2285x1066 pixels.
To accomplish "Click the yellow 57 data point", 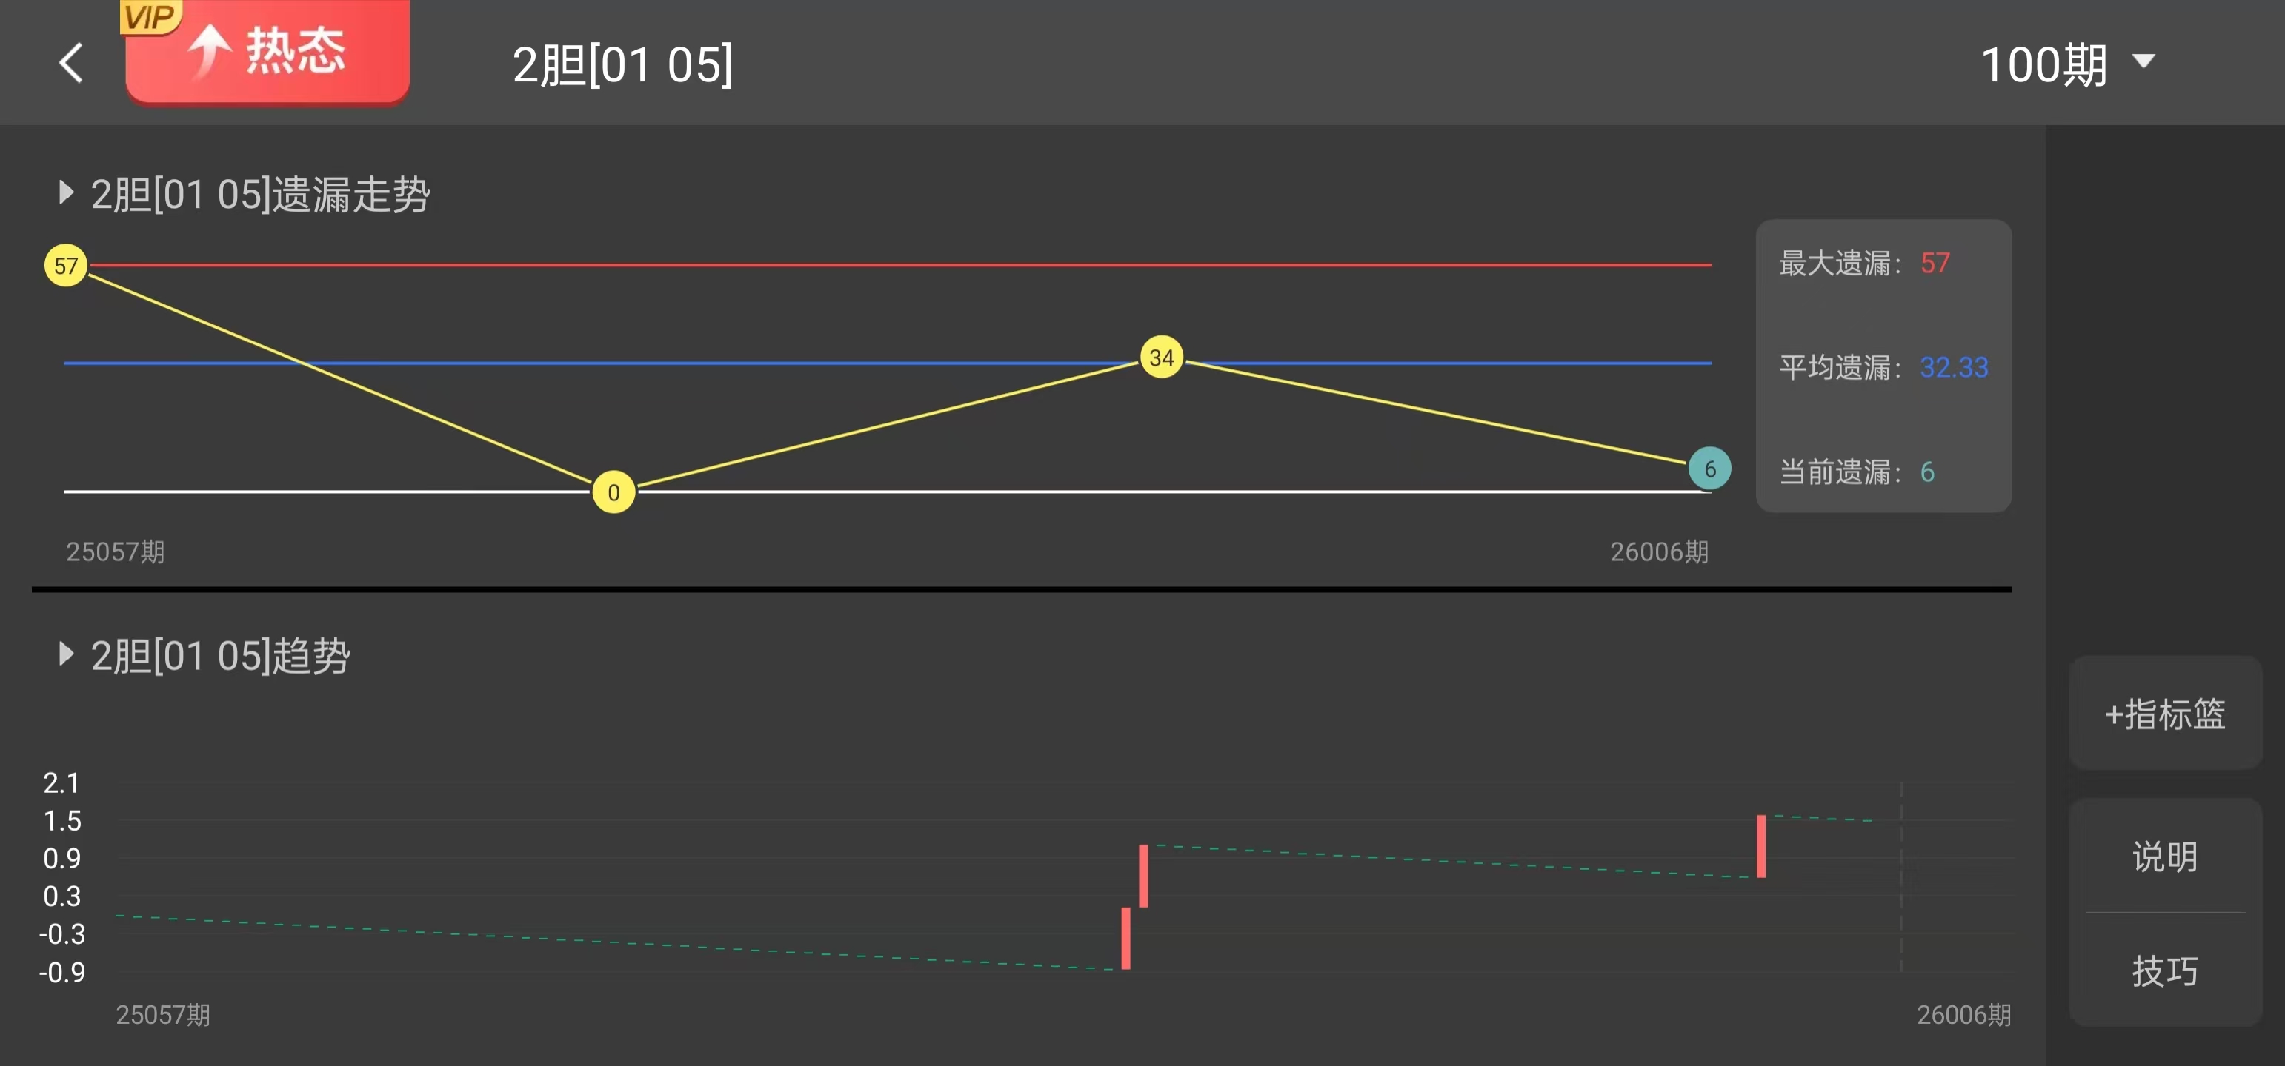I will coord(66,265).
